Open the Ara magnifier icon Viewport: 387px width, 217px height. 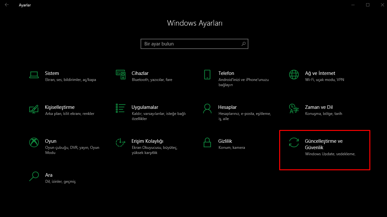coord(34,176)
